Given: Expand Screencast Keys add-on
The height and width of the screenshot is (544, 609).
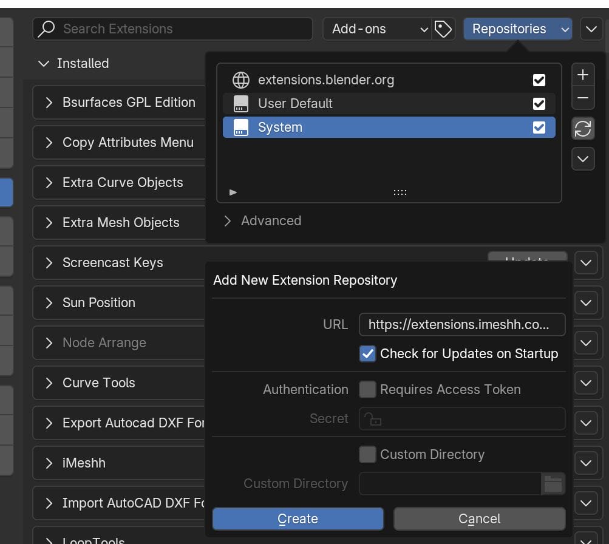Looking at the screenshot, I should (x=49, y=263).
